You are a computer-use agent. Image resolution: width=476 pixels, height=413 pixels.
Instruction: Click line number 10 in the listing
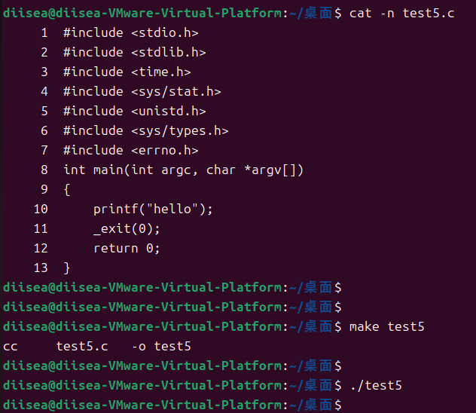pyautogui.click(x=41, y=210)
